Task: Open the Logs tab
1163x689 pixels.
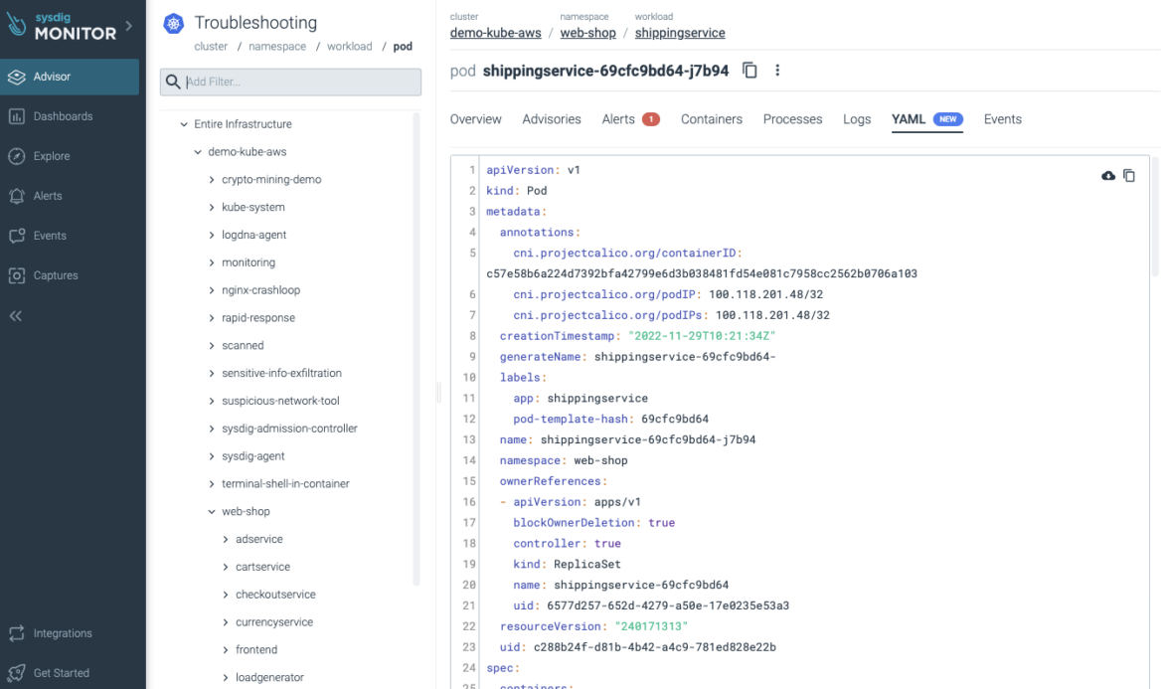Action: click(x=856, y=118)
